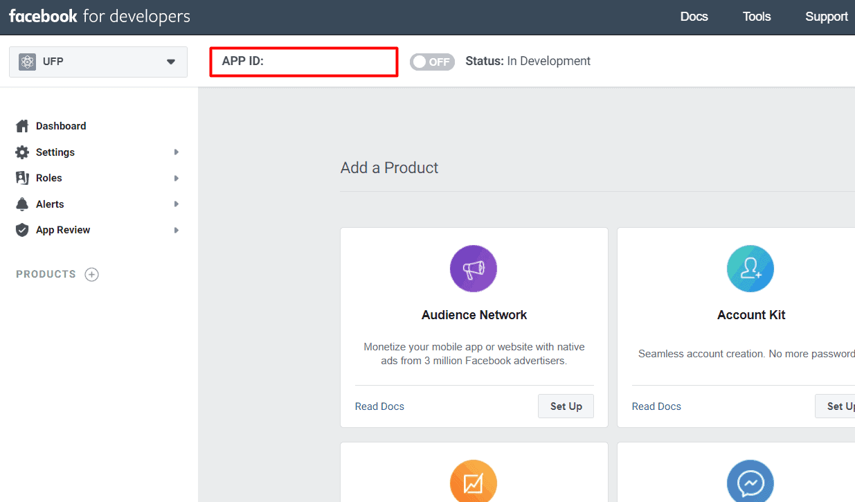The height and width of the screenshot is (502, 855).
Task: Click the Add a Product heading
Action: 389,168
